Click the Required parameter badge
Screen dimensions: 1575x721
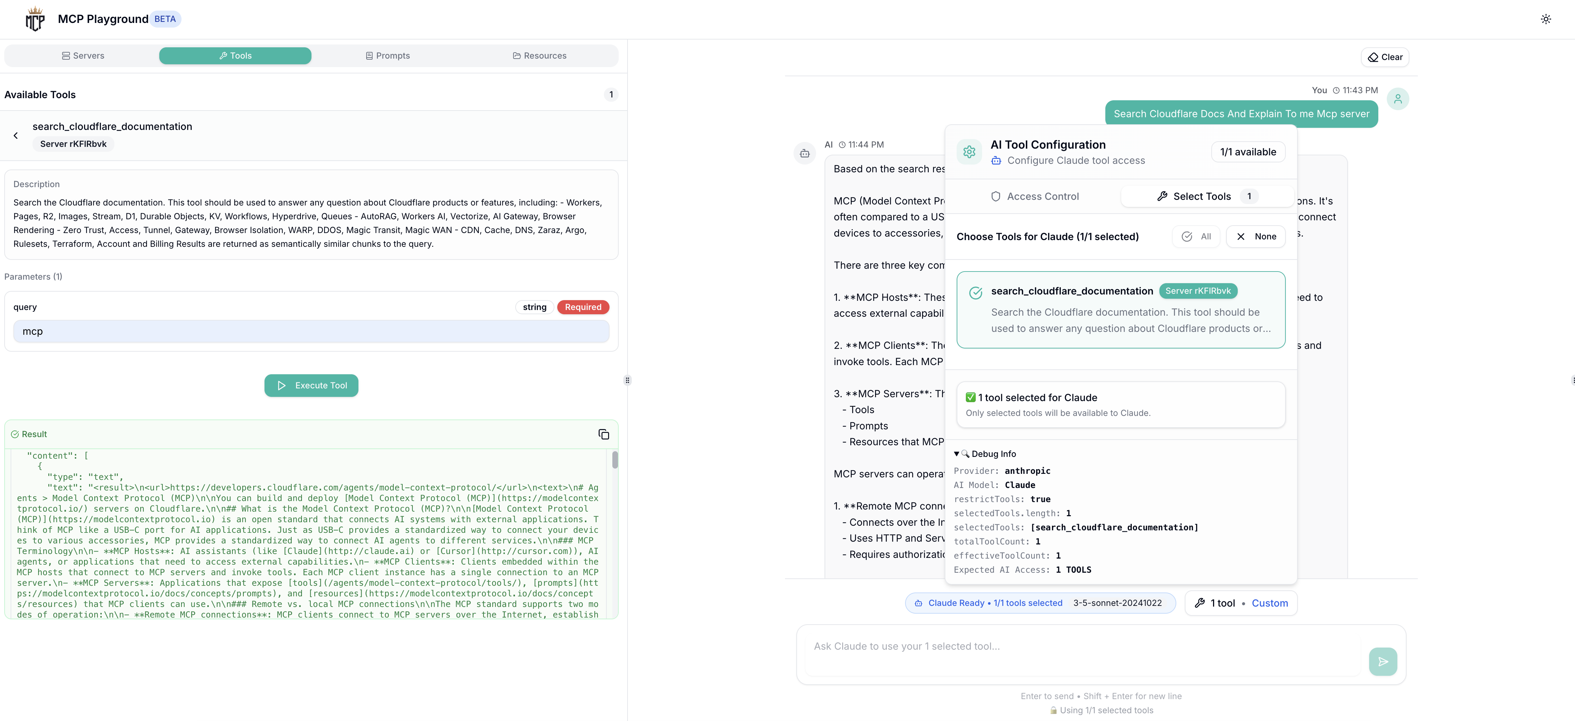pyautogui.click(x=583, y=307)
